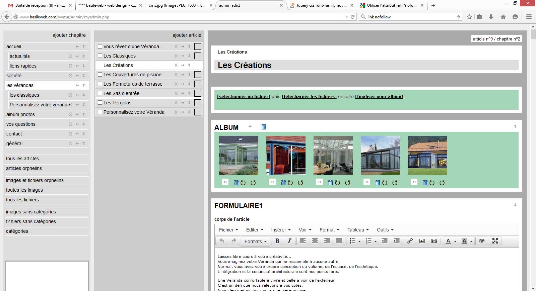Remove the Les Pergolas article with its X
Viewport: 536px width, 291px height.
176,103
